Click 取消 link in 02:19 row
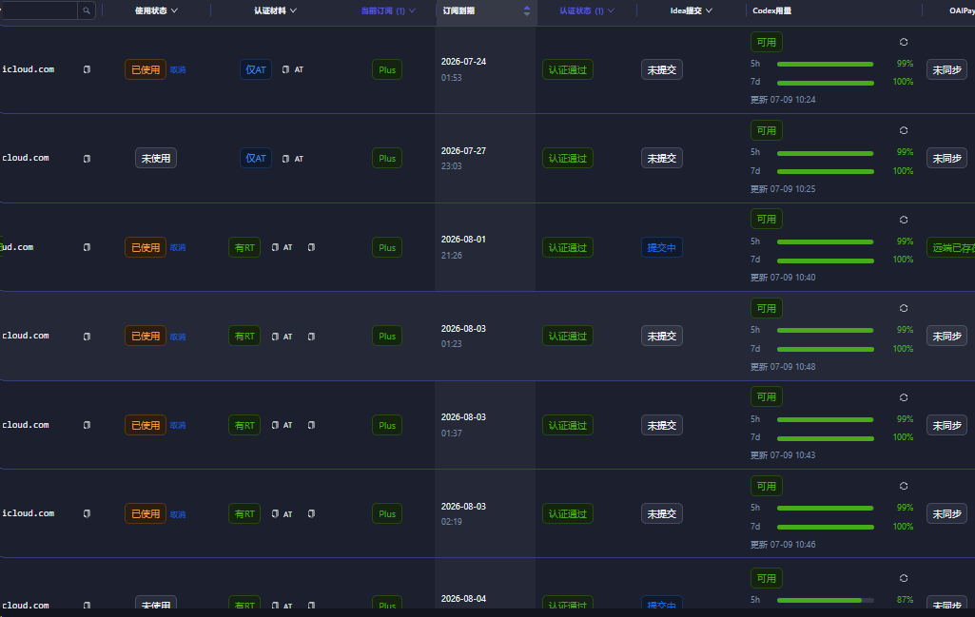 pos(178,514)
